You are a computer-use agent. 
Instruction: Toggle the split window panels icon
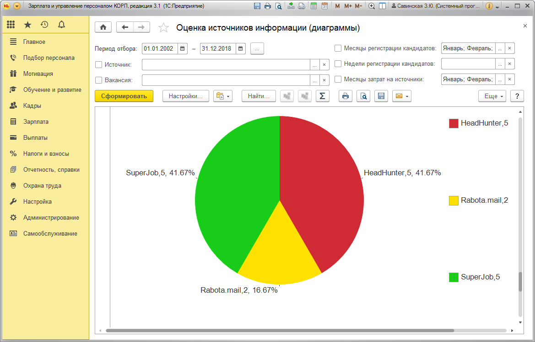[383, 6]
